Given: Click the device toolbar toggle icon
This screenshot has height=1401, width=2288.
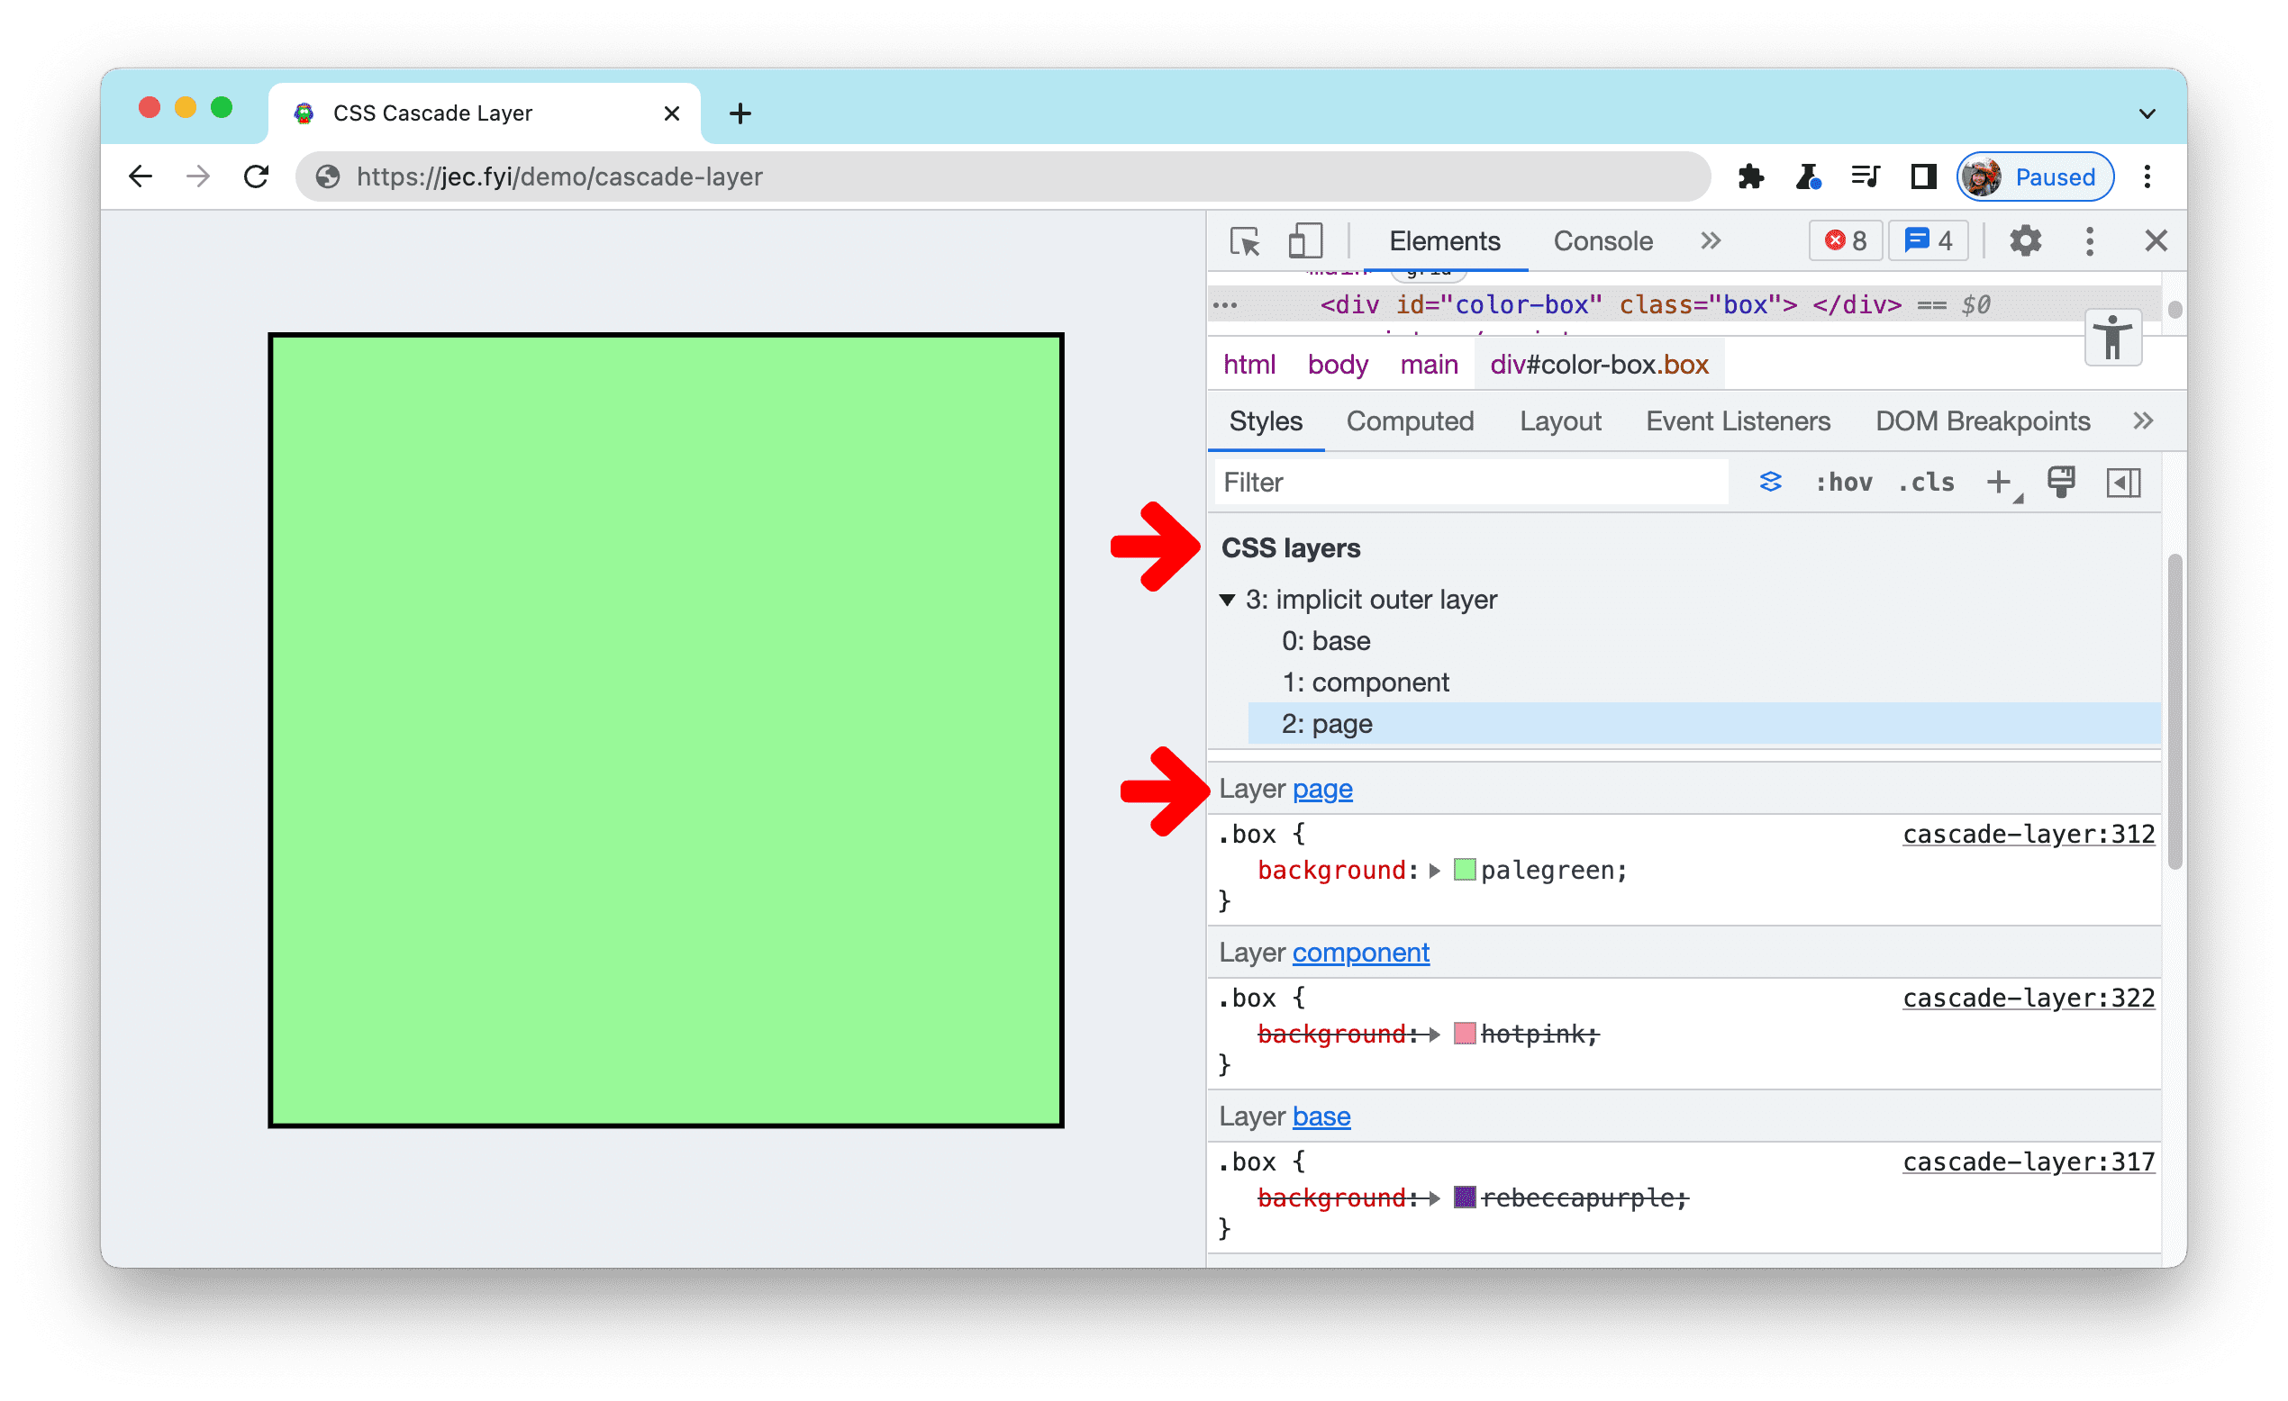Looking at the screenshot, I should click(x=1303, y=241).
